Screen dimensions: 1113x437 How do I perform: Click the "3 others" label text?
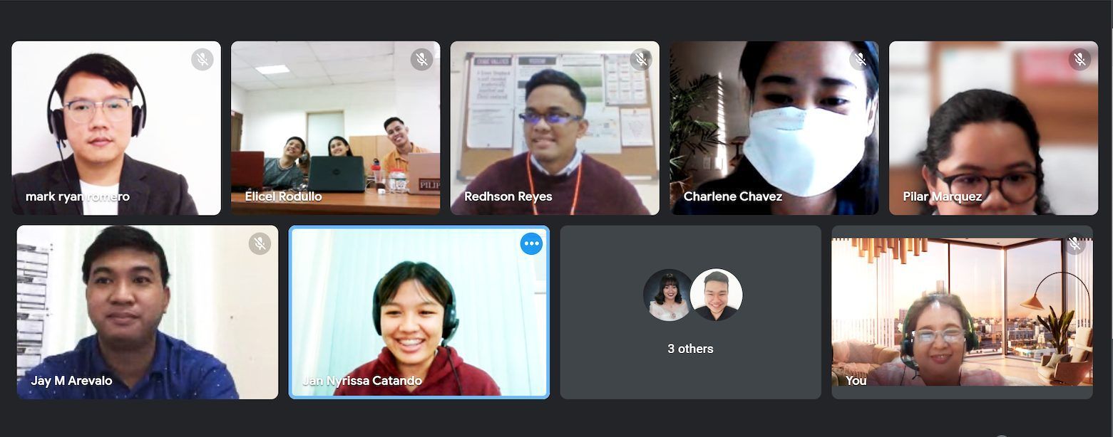point(690,349)
